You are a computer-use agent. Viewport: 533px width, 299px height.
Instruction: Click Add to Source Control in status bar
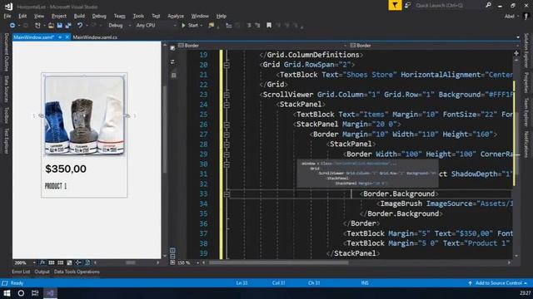497,283
